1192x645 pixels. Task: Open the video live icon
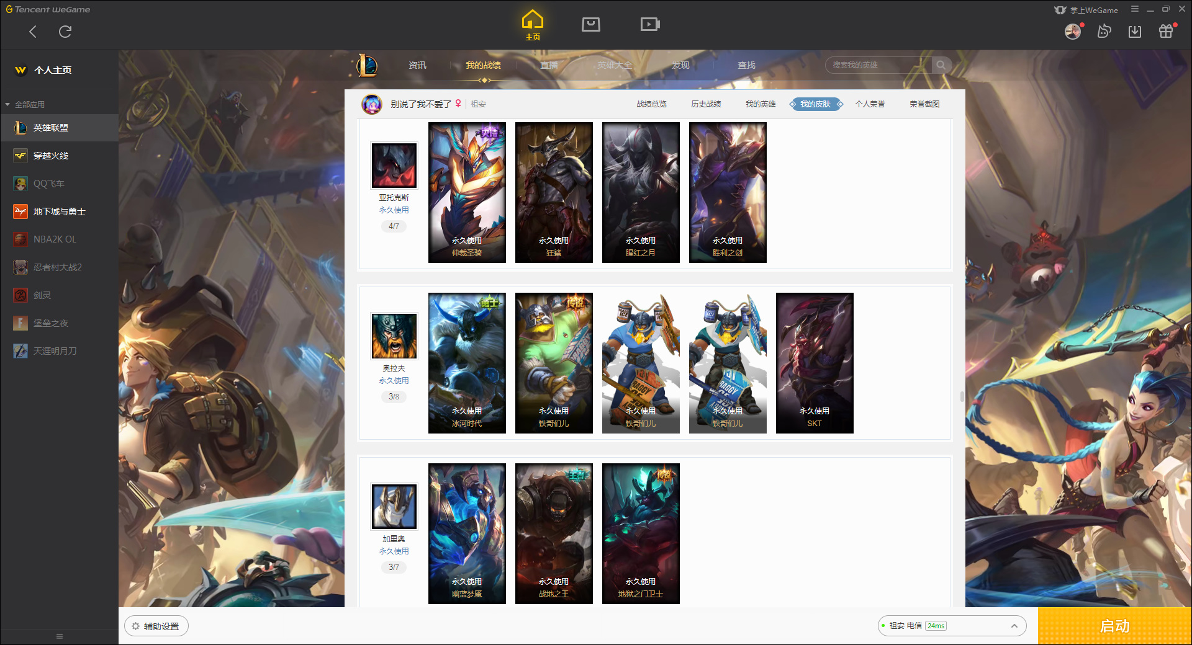[650, 24]
